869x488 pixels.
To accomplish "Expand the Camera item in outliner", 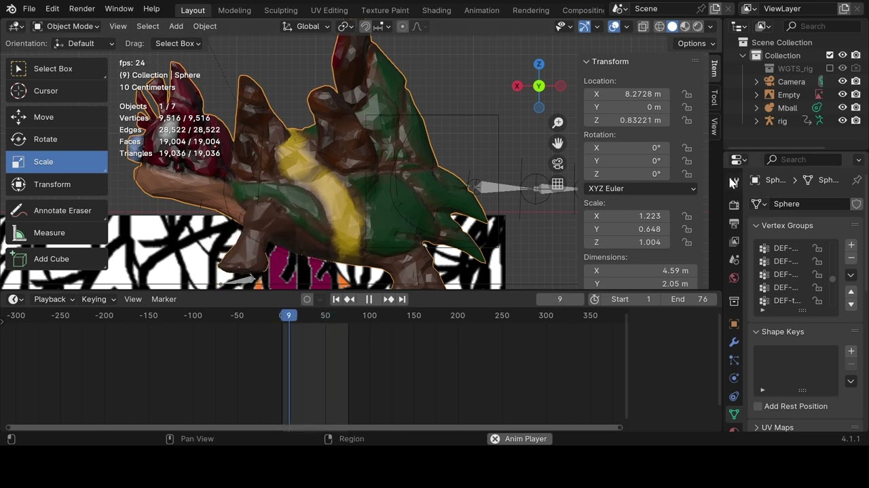I will click(757, 81).
